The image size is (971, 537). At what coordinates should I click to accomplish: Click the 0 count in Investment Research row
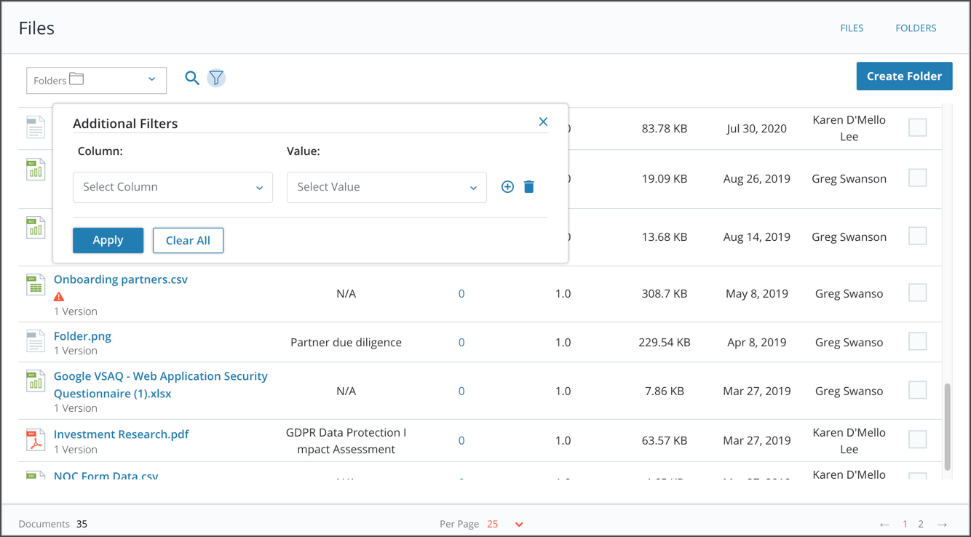pos(461,441)
